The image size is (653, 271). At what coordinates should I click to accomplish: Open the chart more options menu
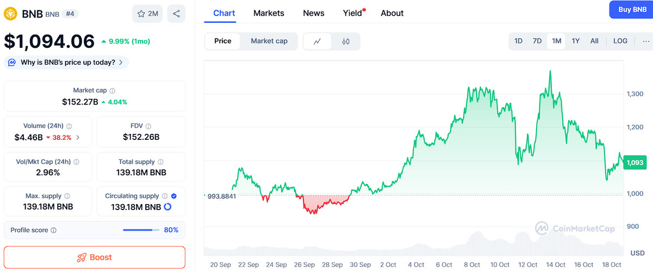click(646, 41)
